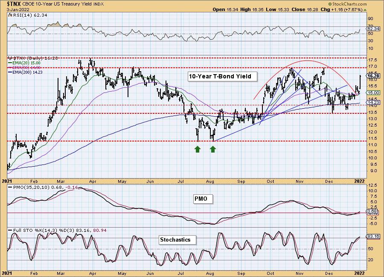Screen dimensions: 384x277
Task: Click the green up triangle beside Chg value
Action: coord(365,10)
